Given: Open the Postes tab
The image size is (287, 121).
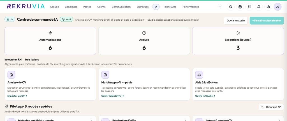Looking at the screenshot, I should point(87,7).
